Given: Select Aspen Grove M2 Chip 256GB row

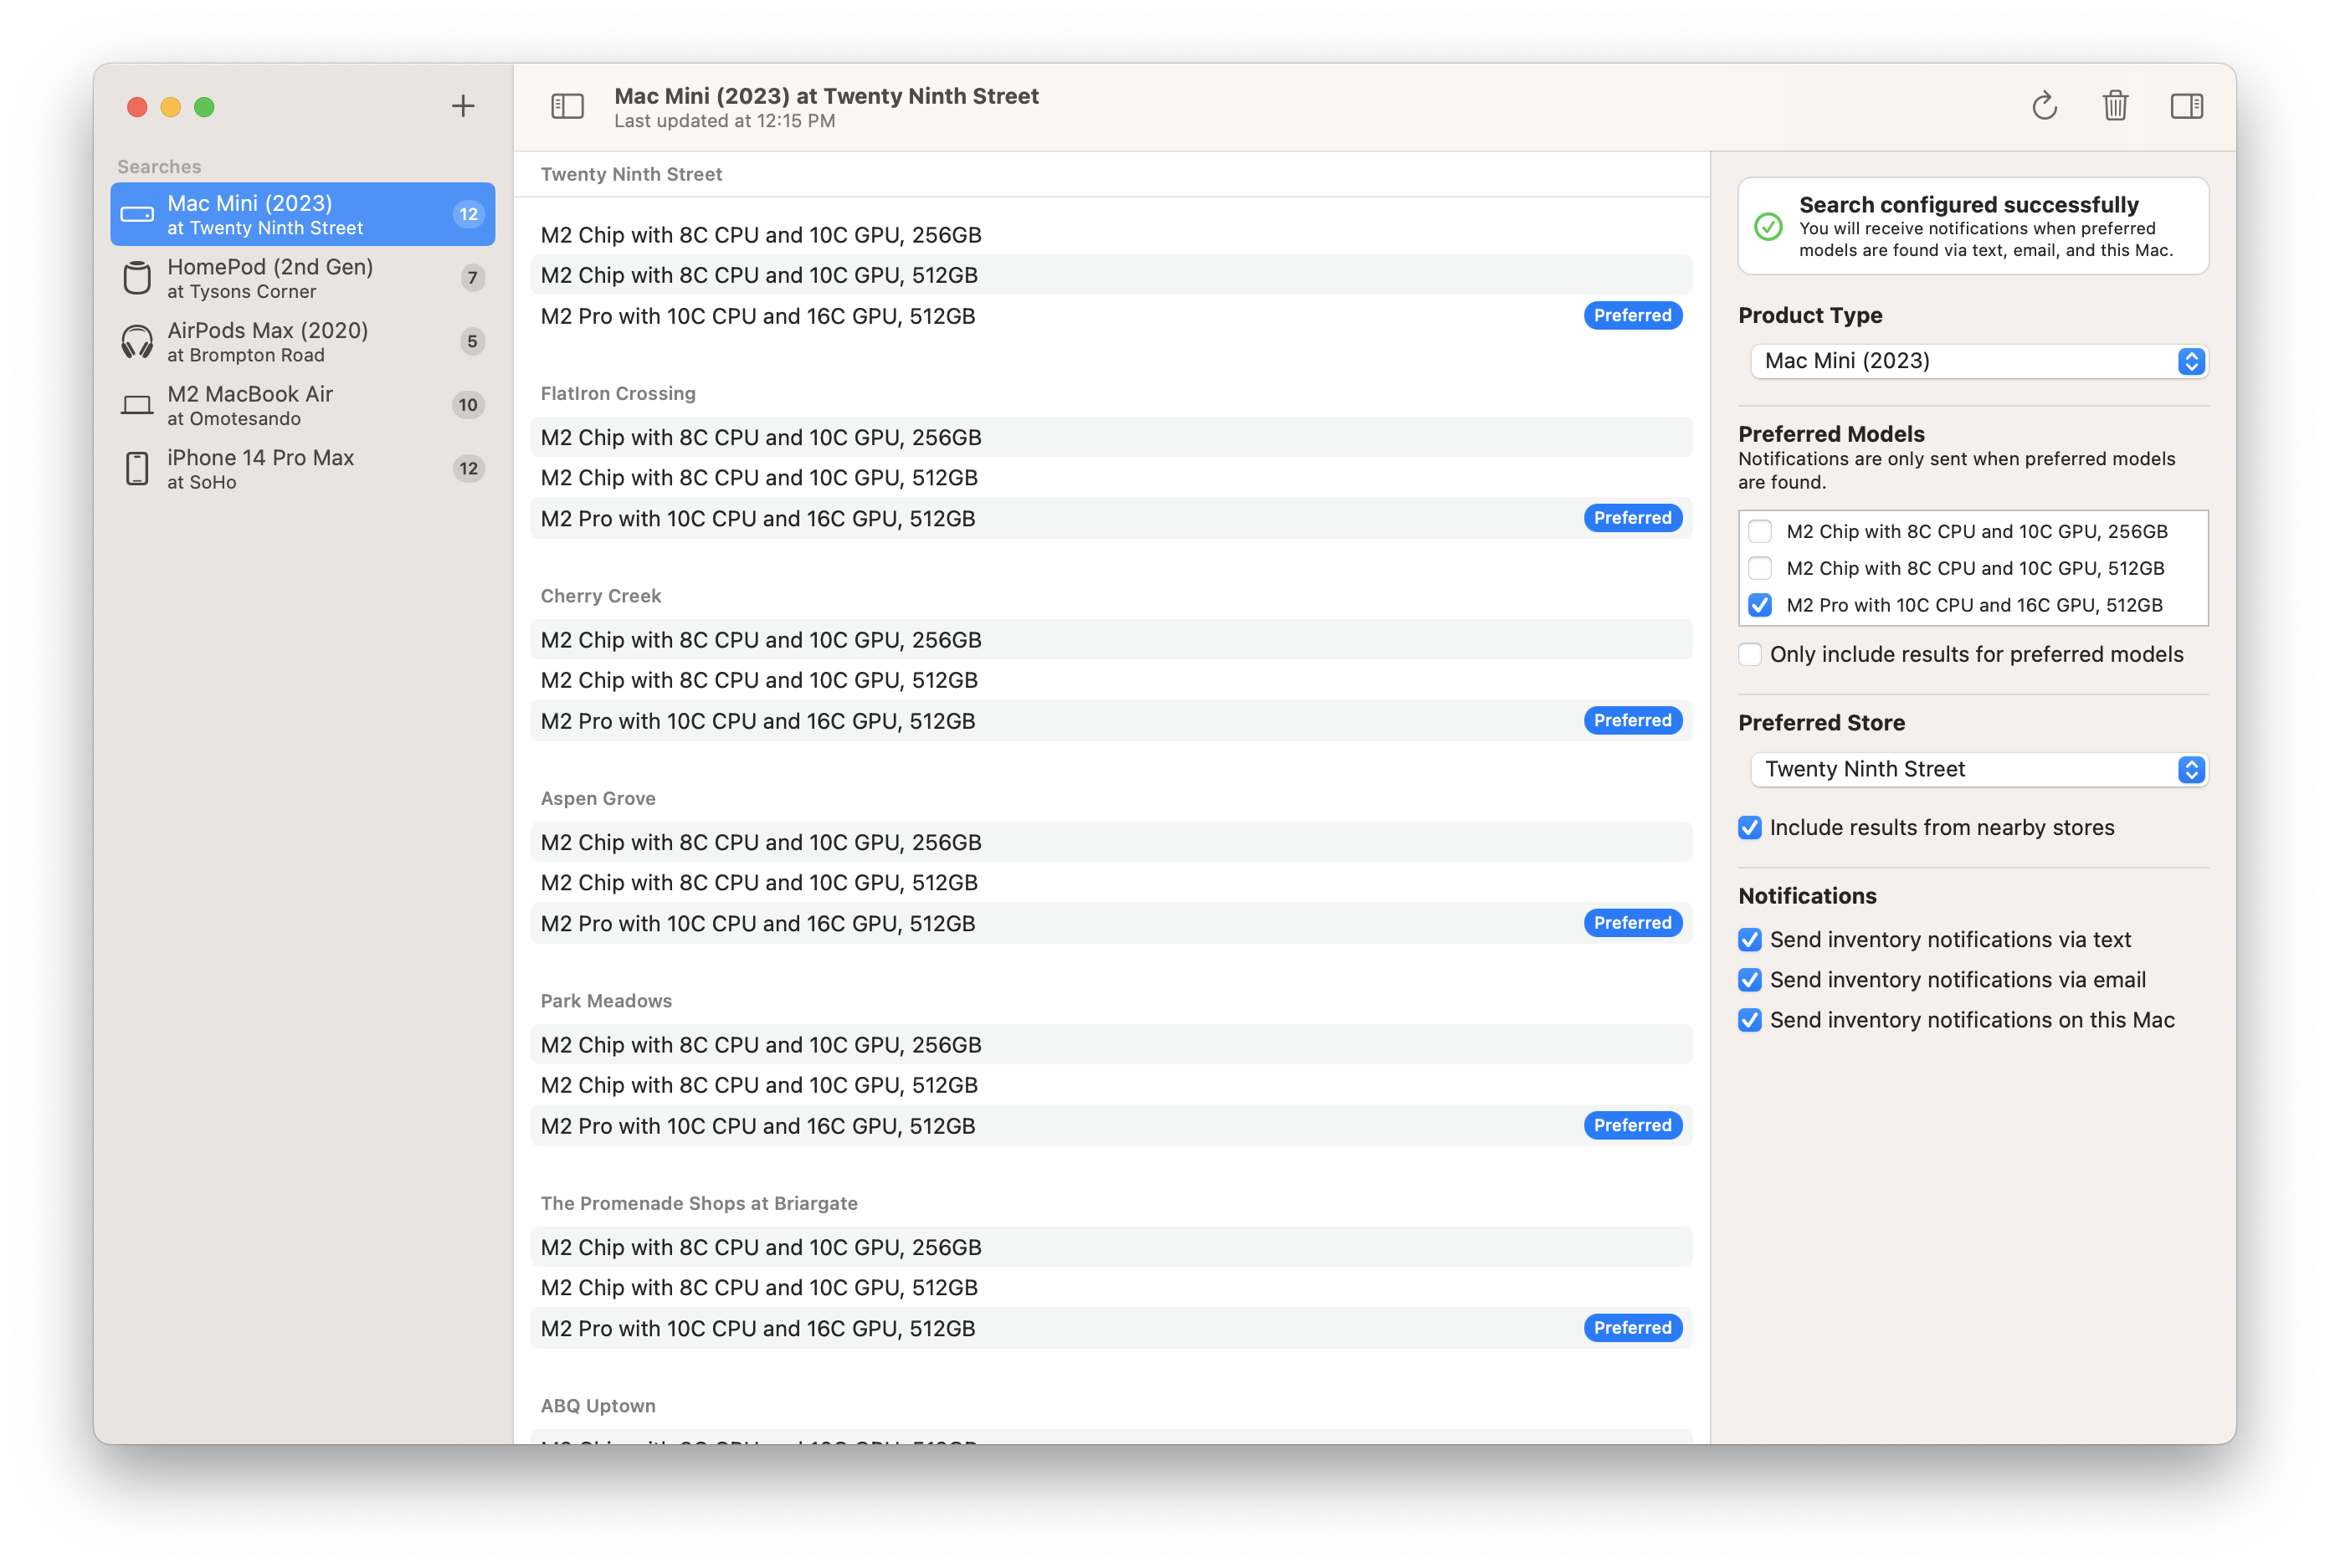Looking at the screenshot, I should (x=1110, y=842).
